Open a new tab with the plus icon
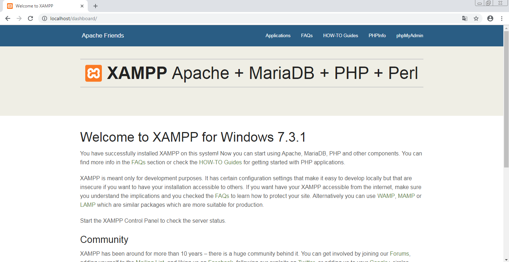 point(95,6)
